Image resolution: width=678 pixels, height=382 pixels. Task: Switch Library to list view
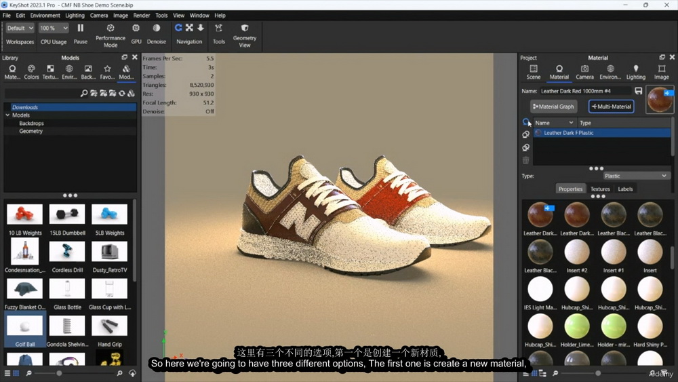point(7,373)
